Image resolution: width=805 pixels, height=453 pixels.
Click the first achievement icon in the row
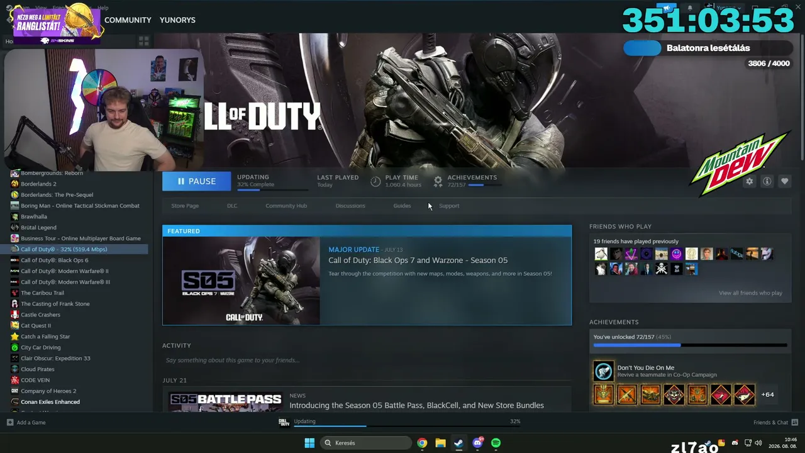pyautogui.click(x=603, y=394)
